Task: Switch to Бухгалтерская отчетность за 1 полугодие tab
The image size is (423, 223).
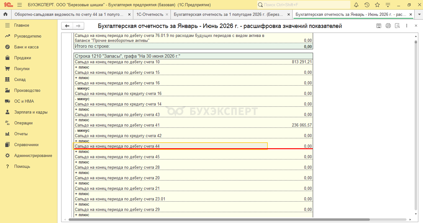Action: point(228,15)
